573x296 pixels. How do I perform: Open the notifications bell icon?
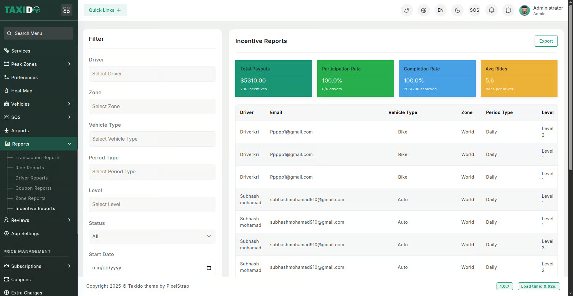[491, 10]
